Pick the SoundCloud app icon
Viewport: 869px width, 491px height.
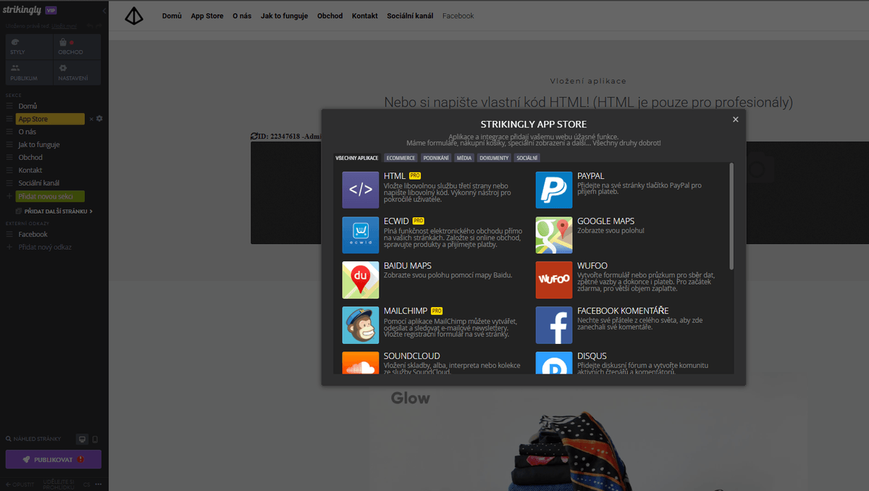click(x=361, y=363)
